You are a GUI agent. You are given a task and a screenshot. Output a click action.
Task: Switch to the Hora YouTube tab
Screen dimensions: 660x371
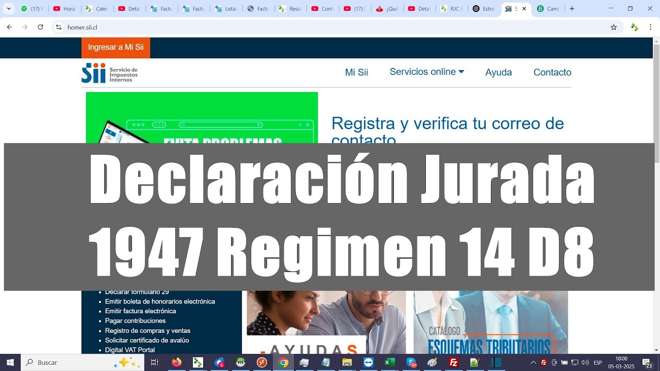click(64, 9)
